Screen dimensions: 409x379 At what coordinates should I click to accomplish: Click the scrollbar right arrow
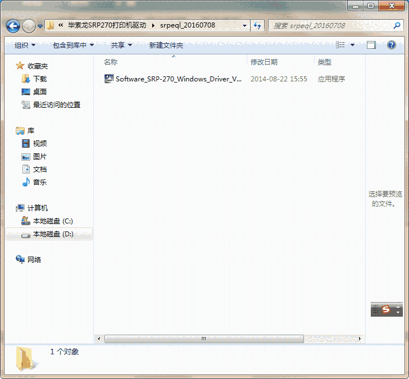pyautogui.click(x=360, y=339)
